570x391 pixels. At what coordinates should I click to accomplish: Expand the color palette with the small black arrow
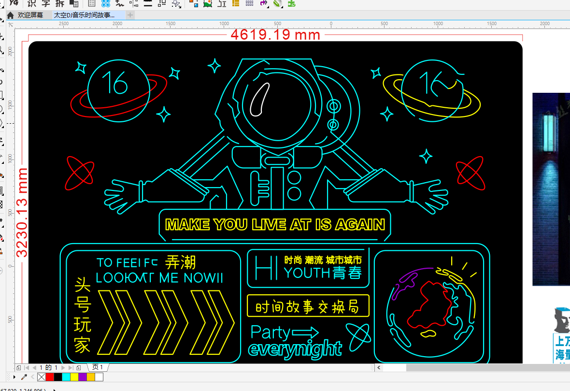15,377
